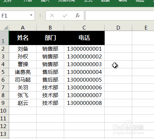The height and width of the screenshot is (139, 154).
Task: Select row 4 header
Action: point(4,64)
